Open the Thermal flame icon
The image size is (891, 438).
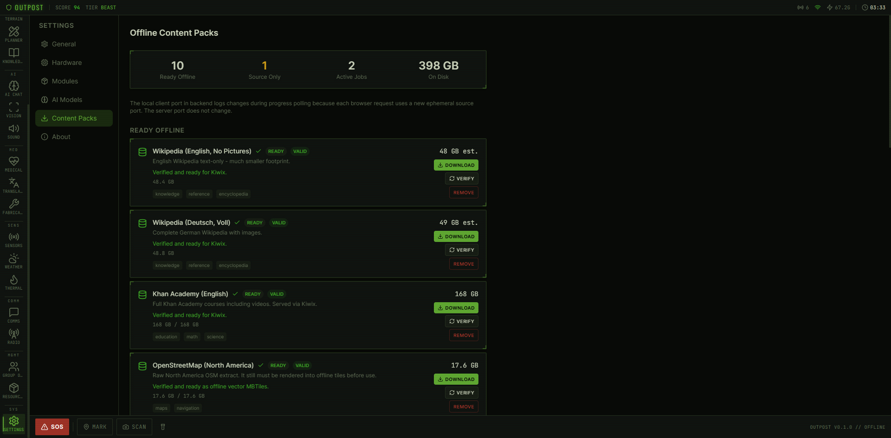[x=14, y=282]
